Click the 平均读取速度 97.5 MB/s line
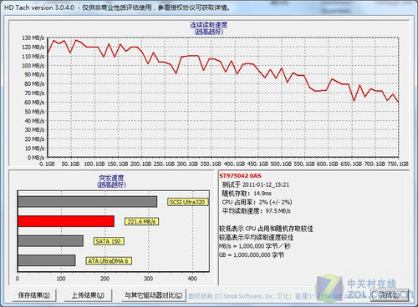The image size is (418, 307). pos(256,211)
